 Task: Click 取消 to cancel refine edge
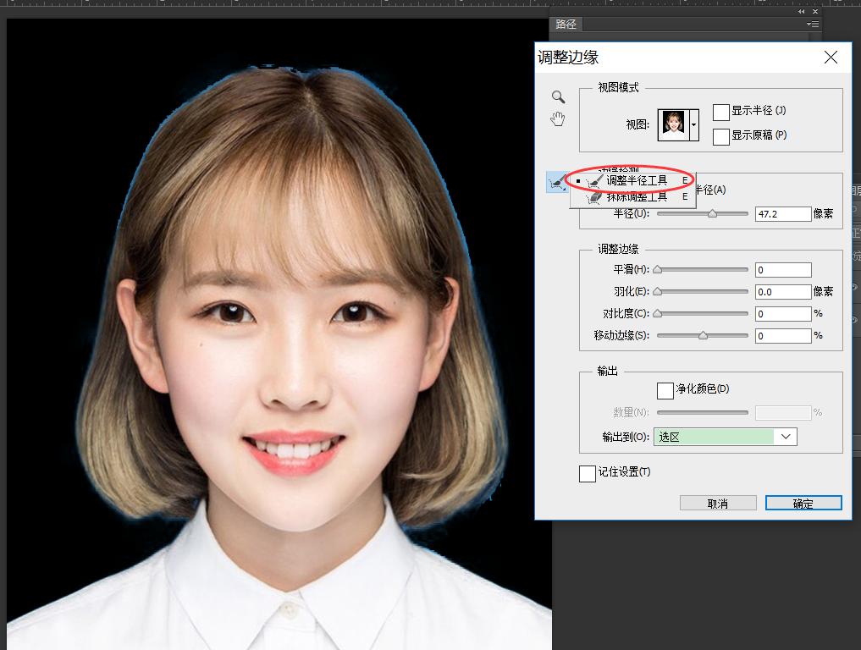click(717, 502)
